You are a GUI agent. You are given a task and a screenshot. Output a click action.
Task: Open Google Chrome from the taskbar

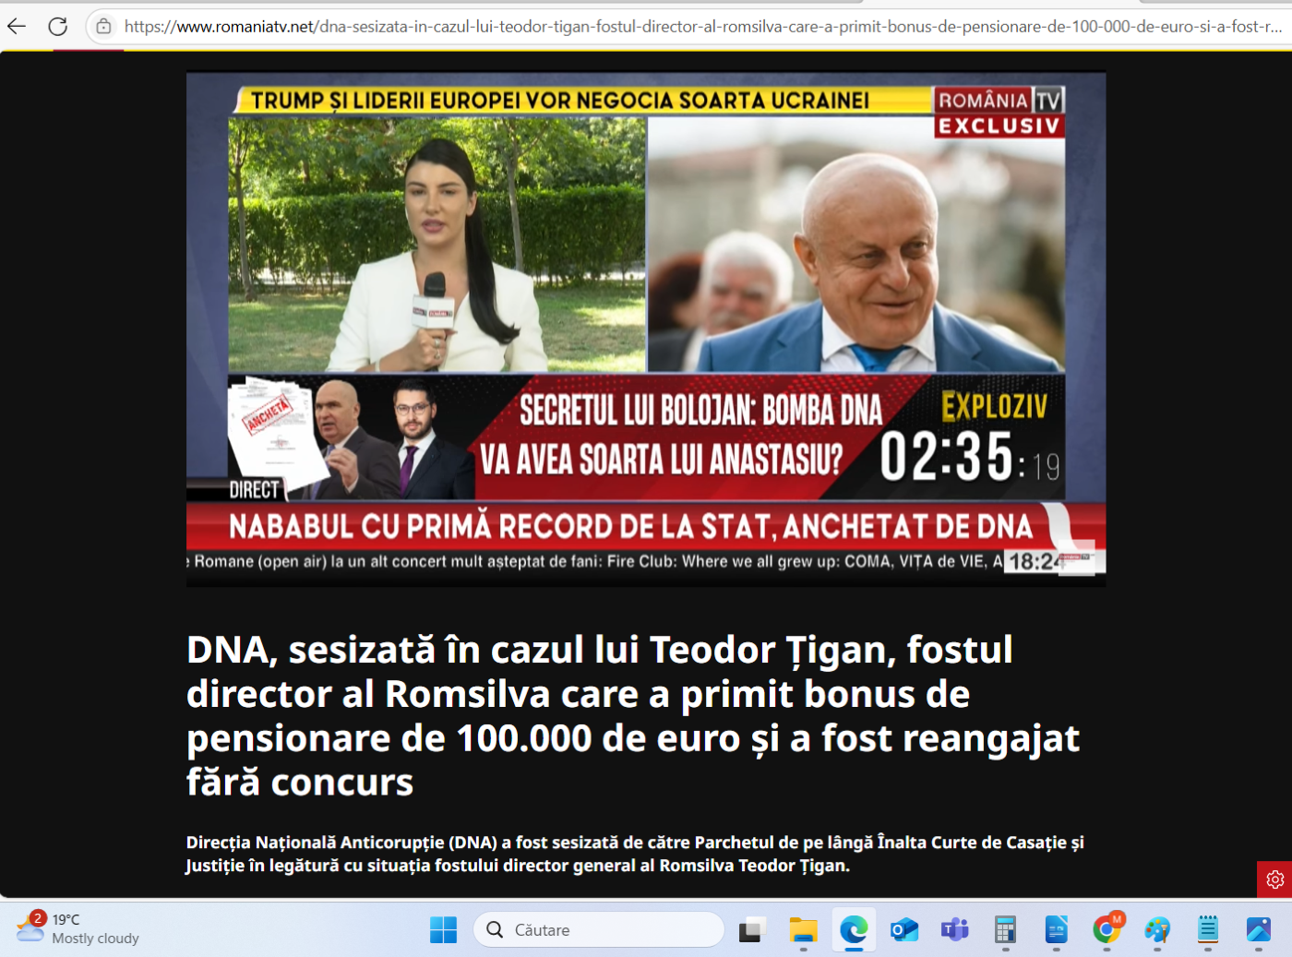pos(1107,929)
